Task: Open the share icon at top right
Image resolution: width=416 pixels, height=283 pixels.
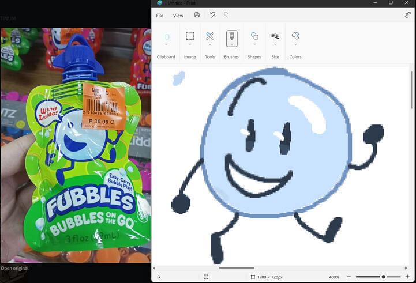Action: click(x=408, y=16)
